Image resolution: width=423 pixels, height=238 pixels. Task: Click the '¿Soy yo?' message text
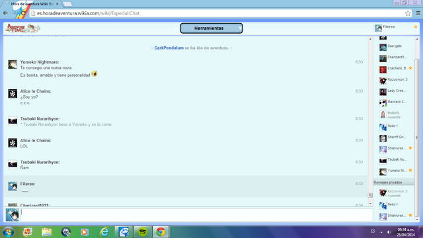[x=29, y=97]
